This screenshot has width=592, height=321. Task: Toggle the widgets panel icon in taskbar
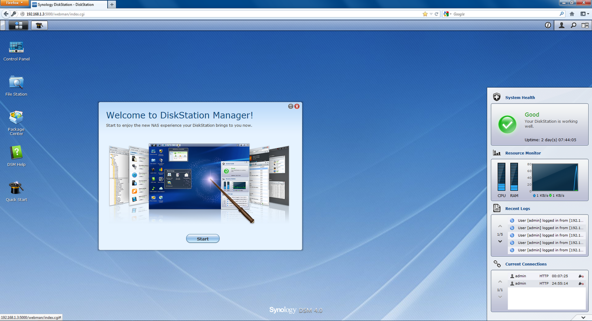click(585, 25)
